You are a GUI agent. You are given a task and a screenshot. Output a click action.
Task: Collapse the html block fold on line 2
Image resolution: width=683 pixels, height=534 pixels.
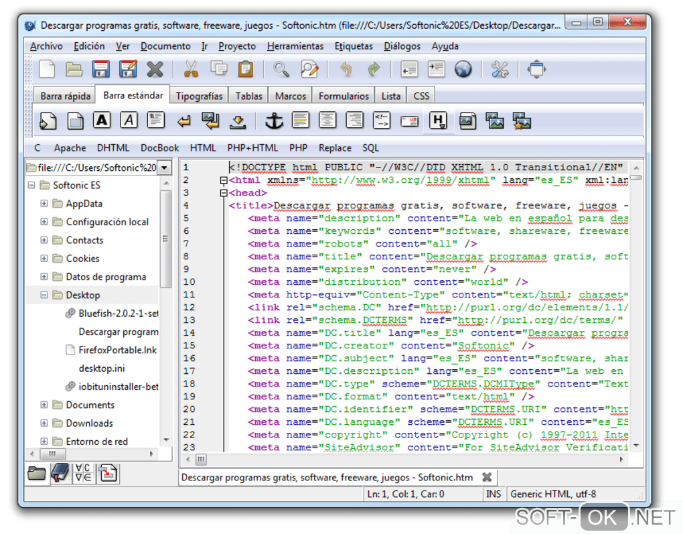(224, 180)
